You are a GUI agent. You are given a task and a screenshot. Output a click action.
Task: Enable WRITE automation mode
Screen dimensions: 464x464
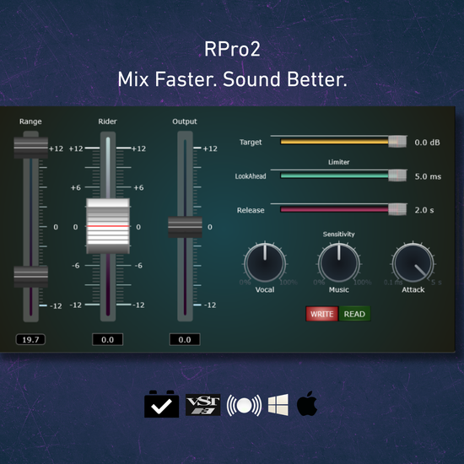coord(322,314)
